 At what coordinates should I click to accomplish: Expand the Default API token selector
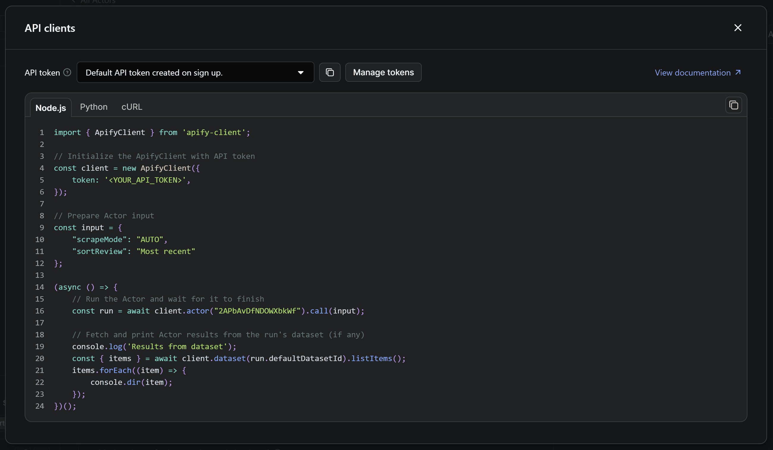coord(195,73)
